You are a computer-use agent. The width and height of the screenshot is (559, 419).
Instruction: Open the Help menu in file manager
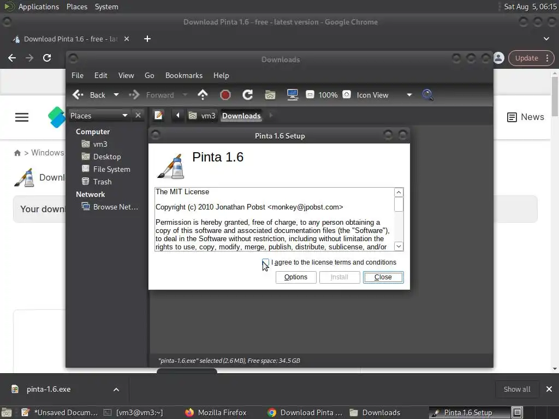coord(221,75)
